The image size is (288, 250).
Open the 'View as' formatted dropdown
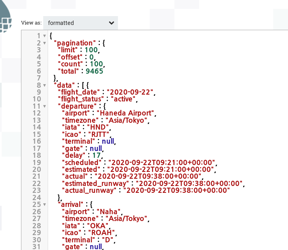[x=80, y=23]
